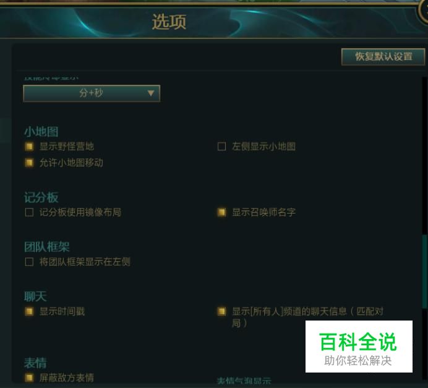Screen dimensions: 428x388
Task: Click the 表情 section heading
Action: point(35,363)
